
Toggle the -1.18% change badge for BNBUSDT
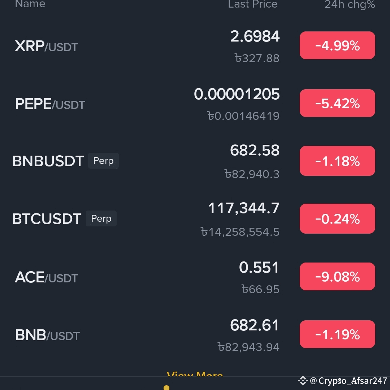pyautogui.click(x=337, y=161)
